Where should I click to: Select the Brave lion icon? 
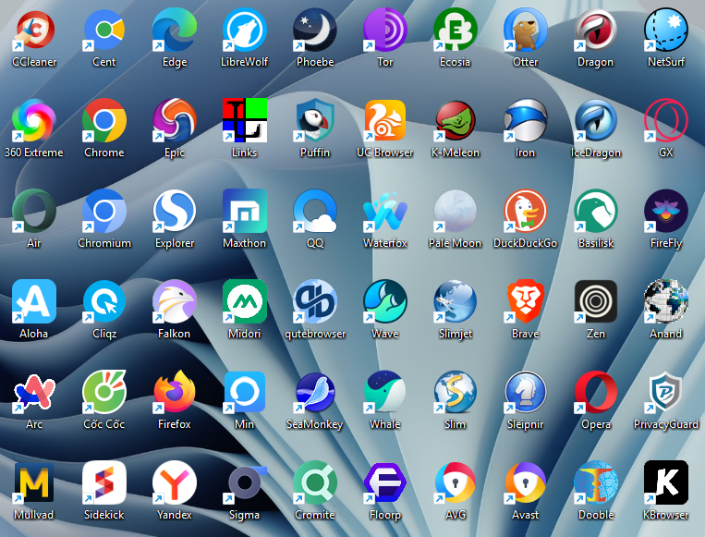tap(526, 301)
